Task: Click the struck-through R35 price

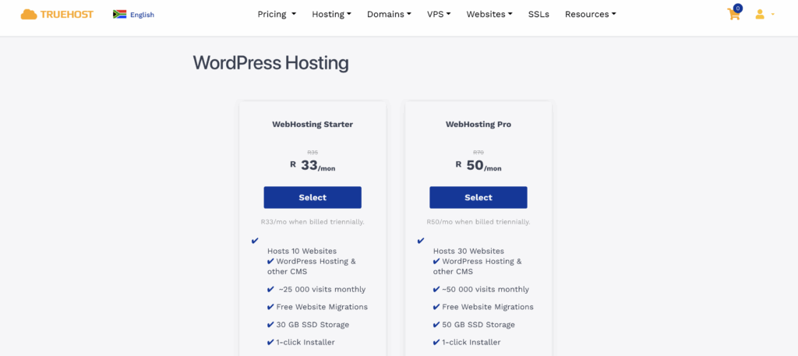Action: pos(312,152)
